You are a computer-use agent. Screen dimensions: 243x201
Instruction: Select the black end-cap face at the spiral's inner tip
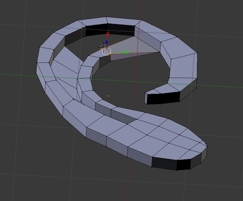pyautogui.click(x=163, y=98)
